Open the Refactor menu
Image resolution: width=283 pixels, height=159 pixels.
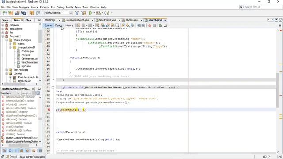point(44,7)
